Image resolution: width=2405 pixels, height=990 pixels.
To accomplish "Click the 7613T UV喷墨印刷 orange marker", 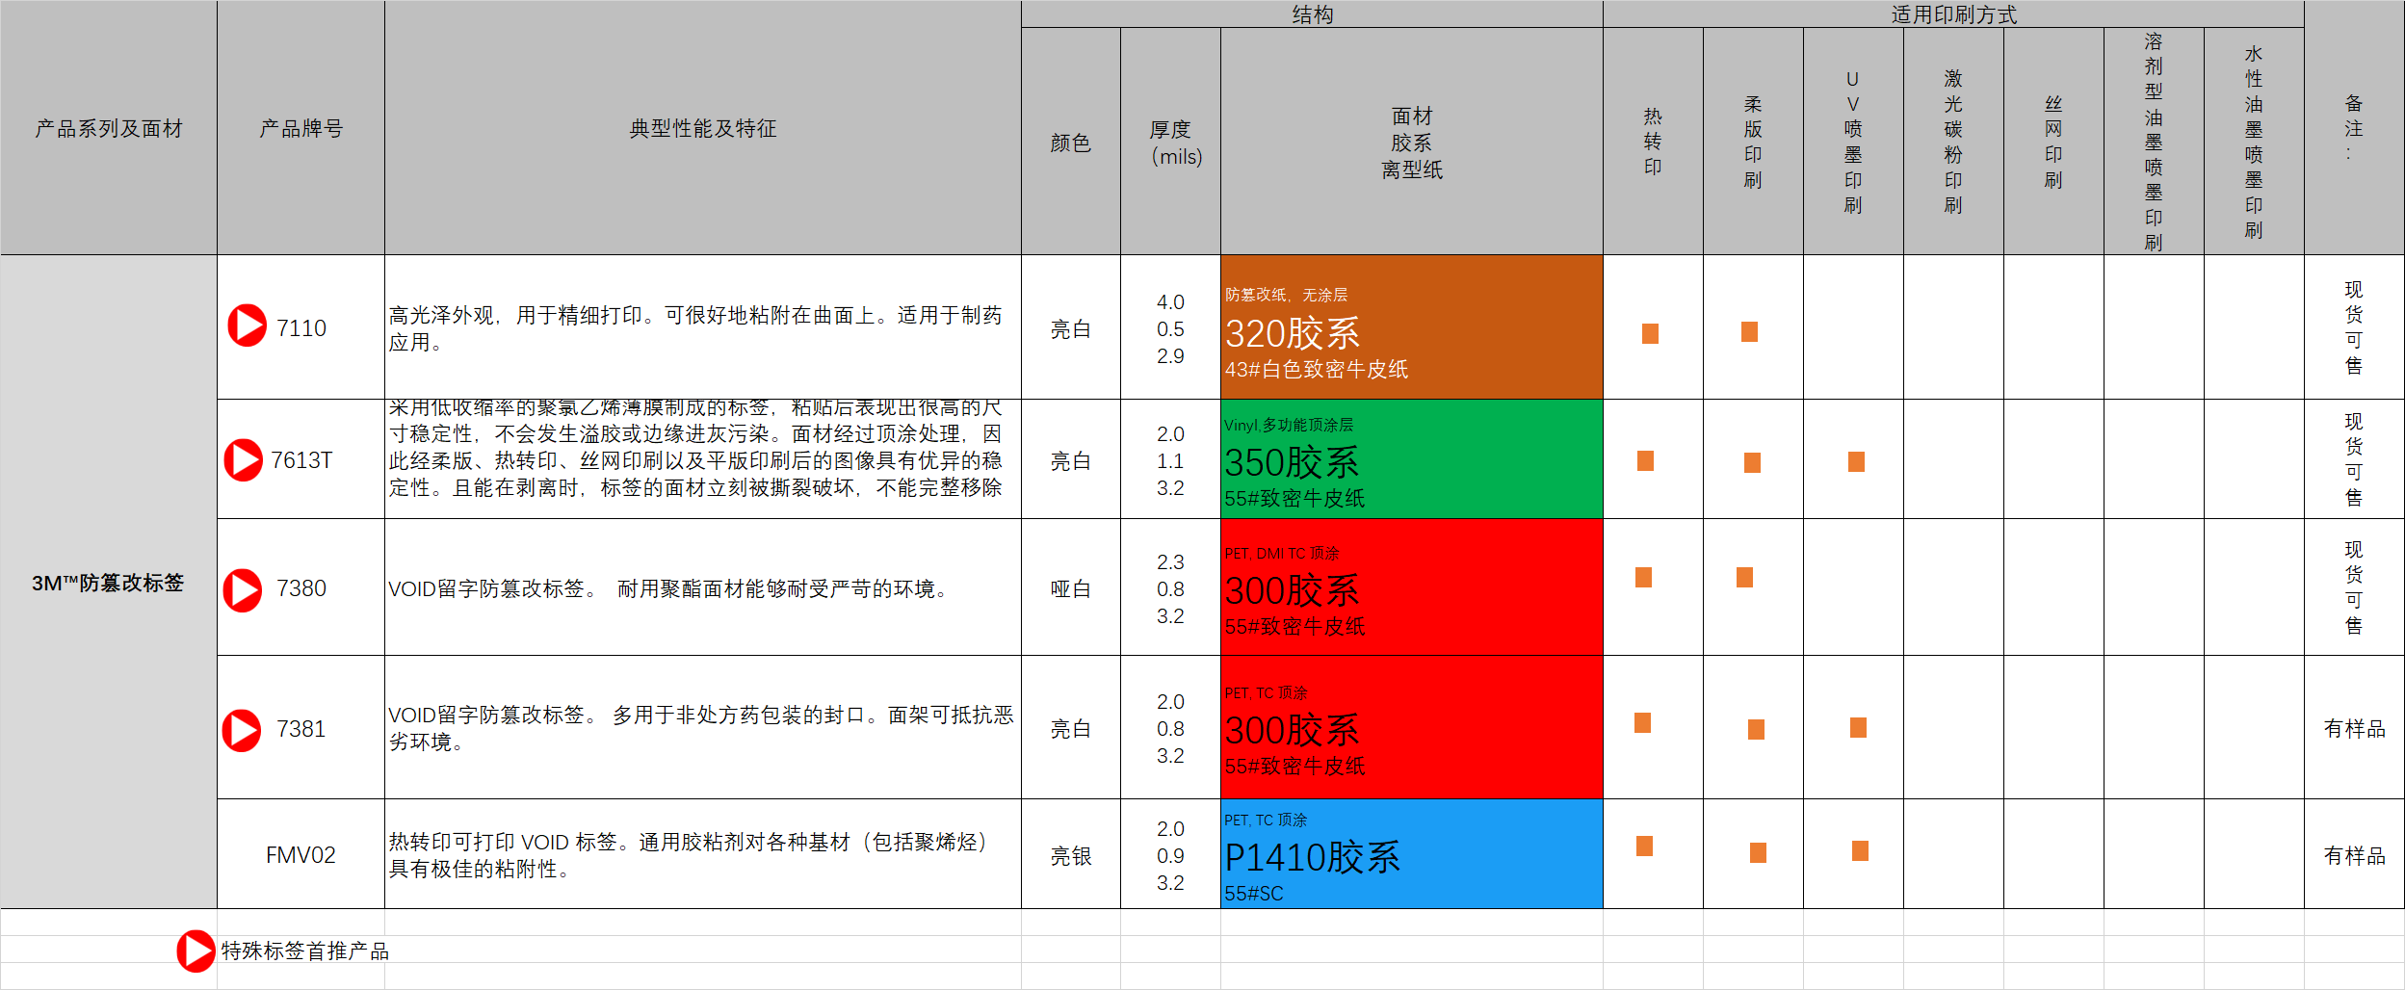I will 1856,461.
